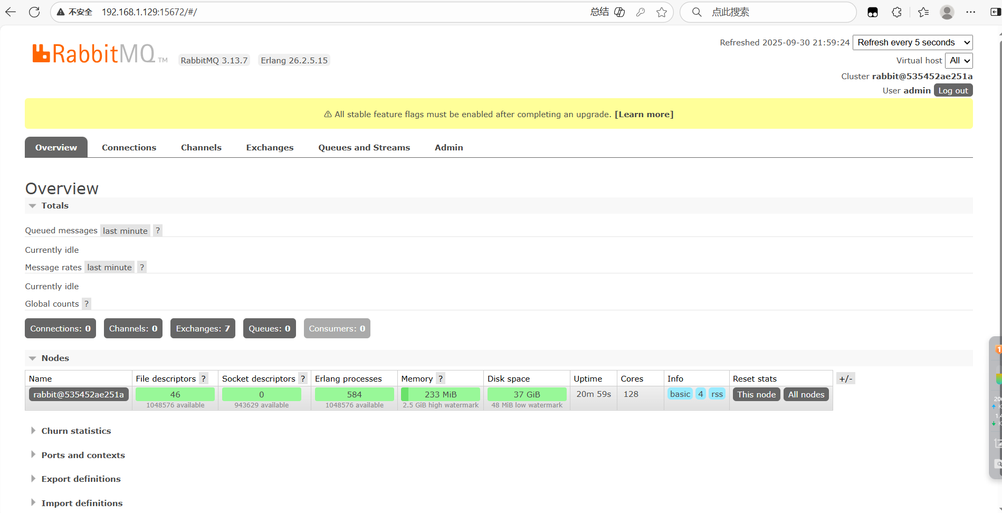Open help for Message rates

pos(141,267)
